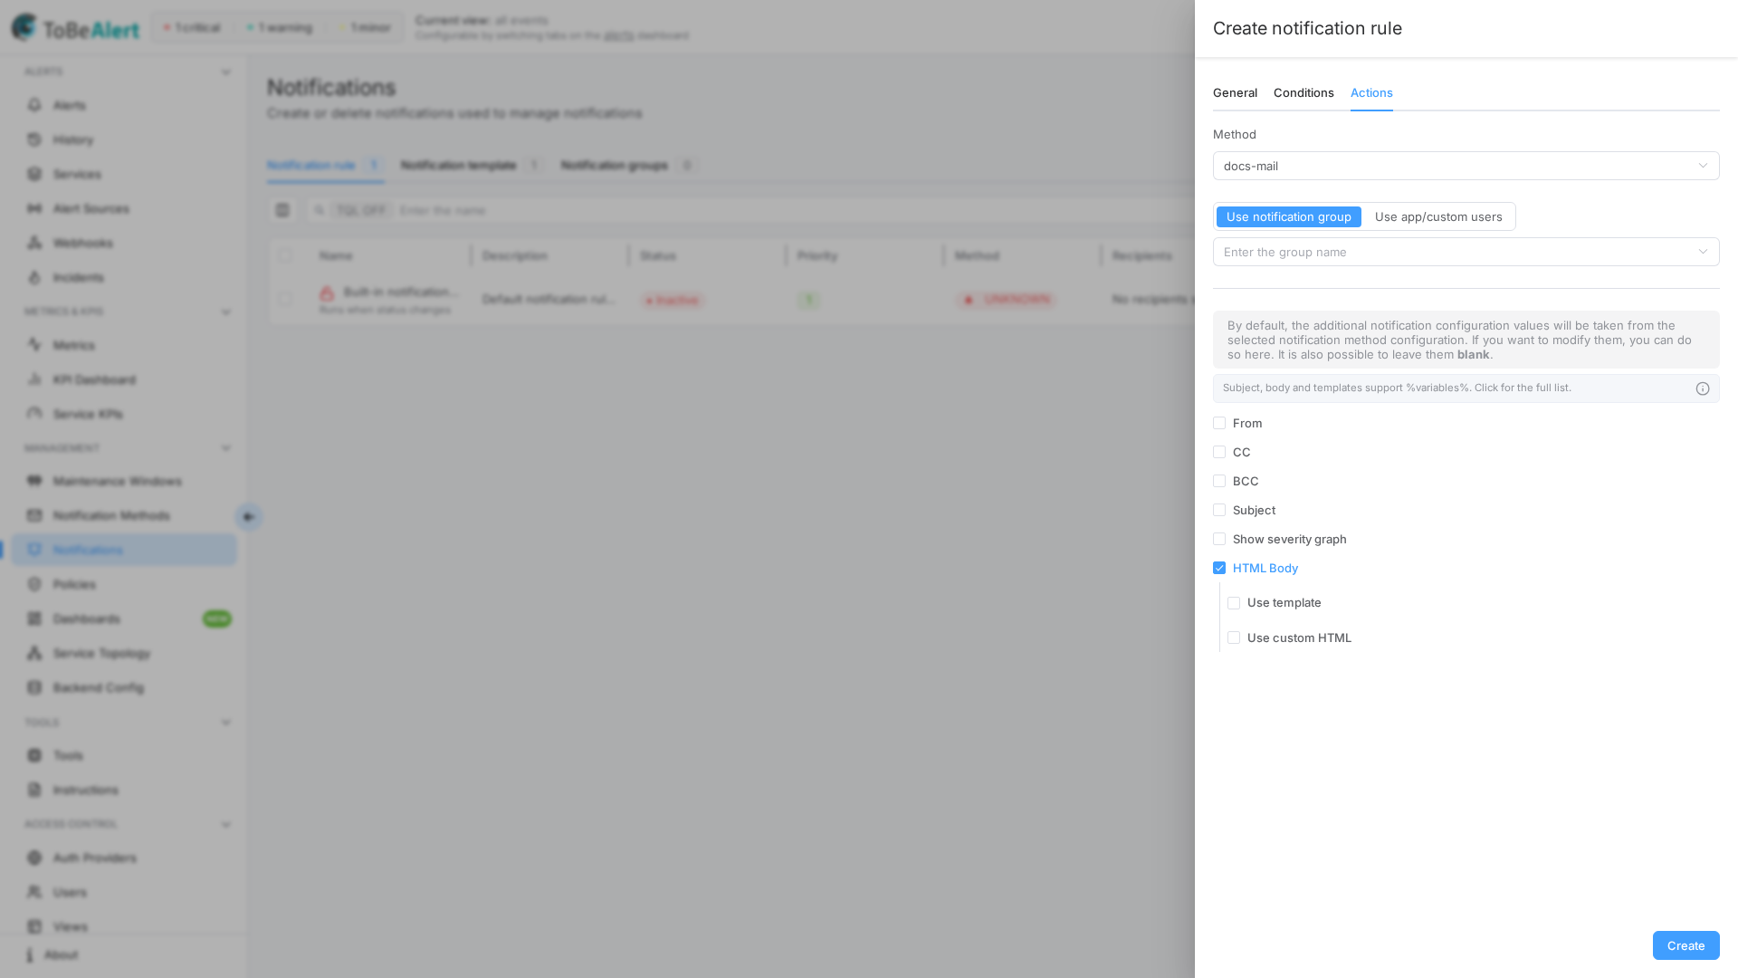This screenshot has height=978, width=1738.
Task: Open the group name dropdown
Action: pos(1466,252)
